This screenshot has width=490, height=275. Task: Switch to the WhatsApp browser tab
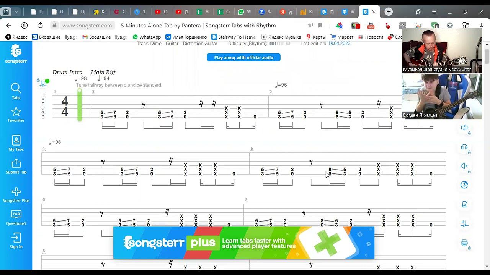click(x=244, y=12)
